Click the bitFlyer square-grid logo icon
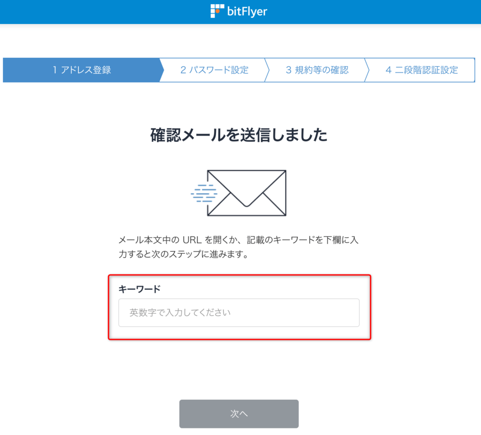This screenshot has height=435, width=481. point(217,11)
